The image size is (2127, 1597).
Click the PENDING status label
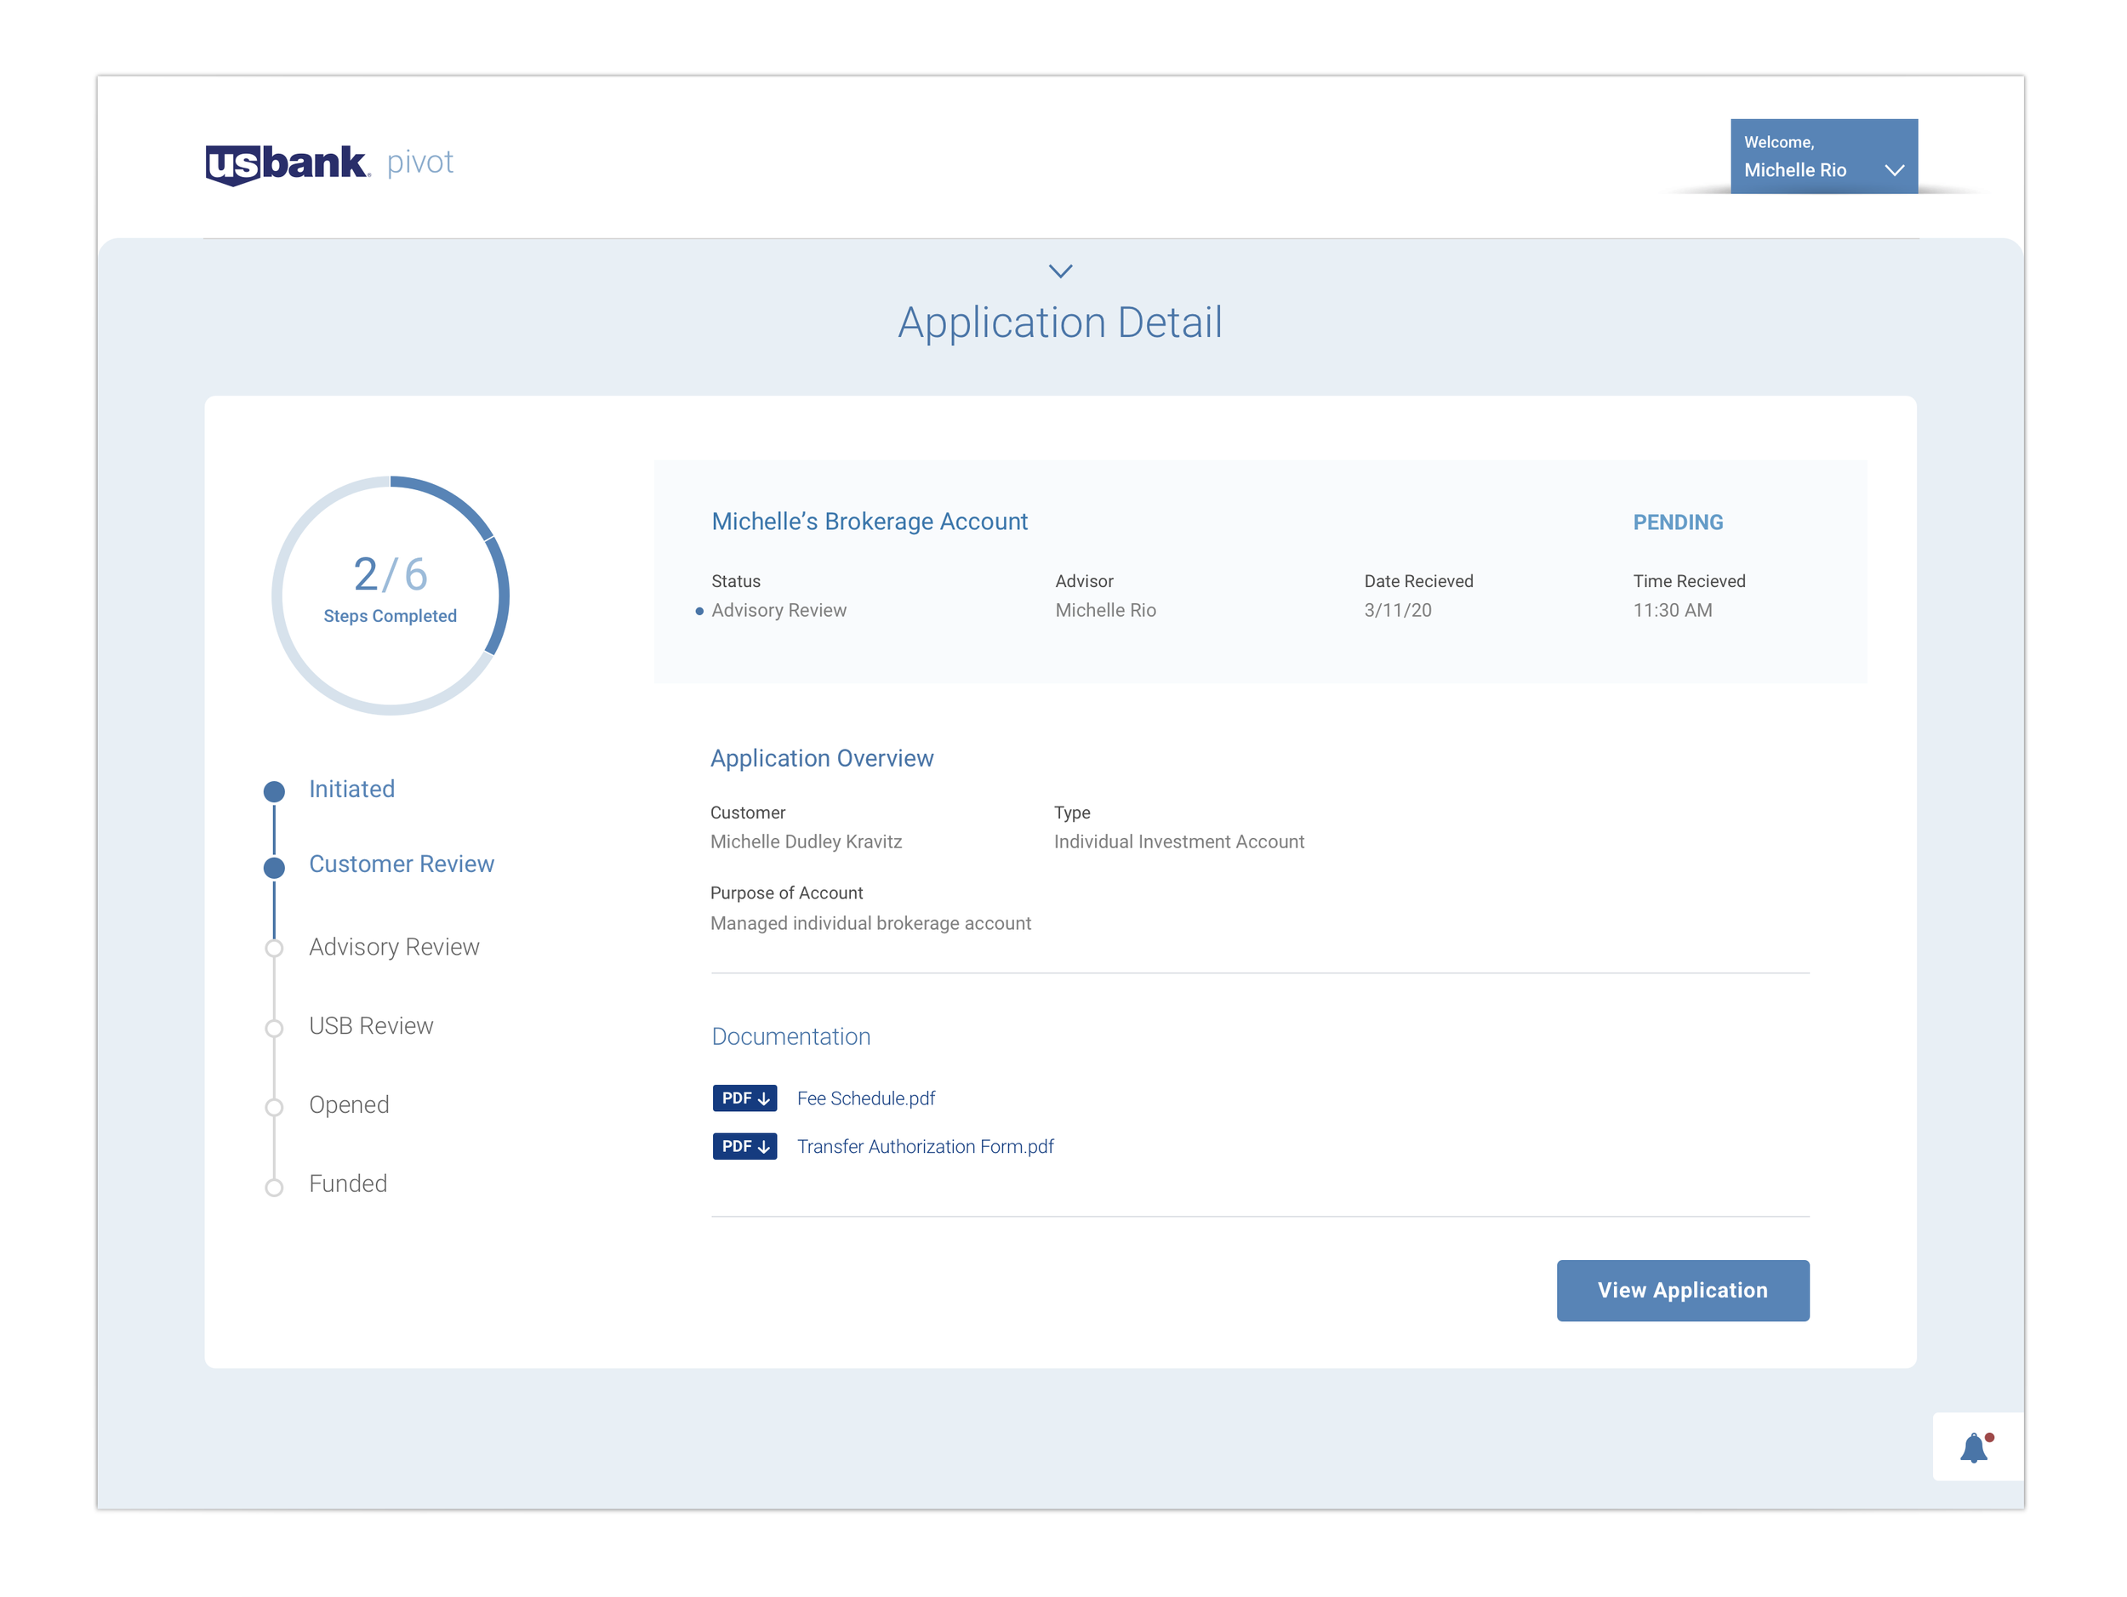pos(1677,522)
